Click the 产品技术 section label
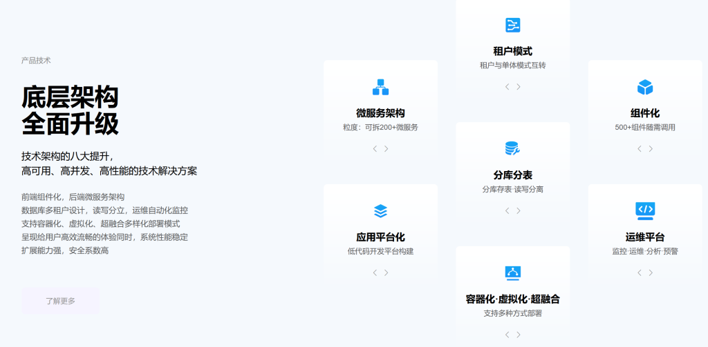The height and width of the screenshot is (347, 708). [36, 61]
